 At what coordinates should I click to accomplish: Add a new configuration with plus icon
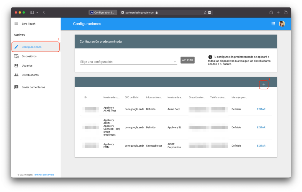(264, 84)
